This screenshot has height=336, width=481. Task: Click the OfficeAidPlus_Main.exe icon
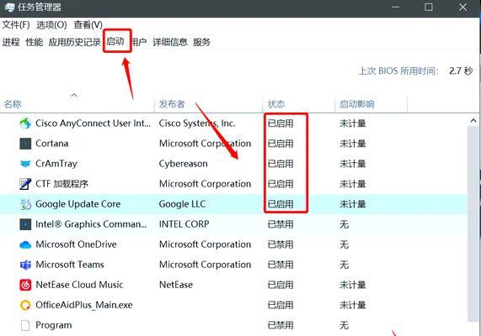25,305
